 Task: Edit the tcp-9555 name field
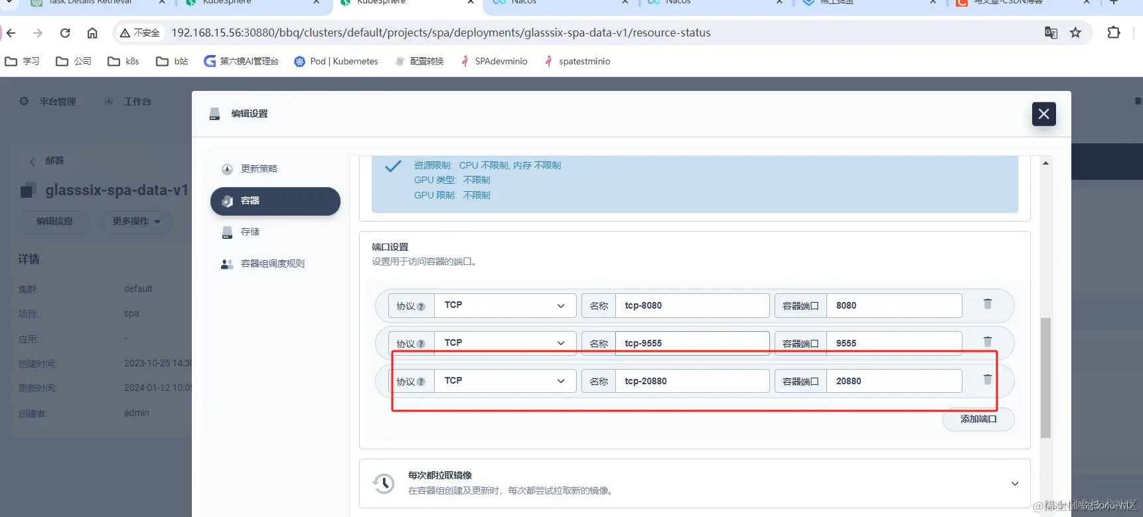pos(692,343)
